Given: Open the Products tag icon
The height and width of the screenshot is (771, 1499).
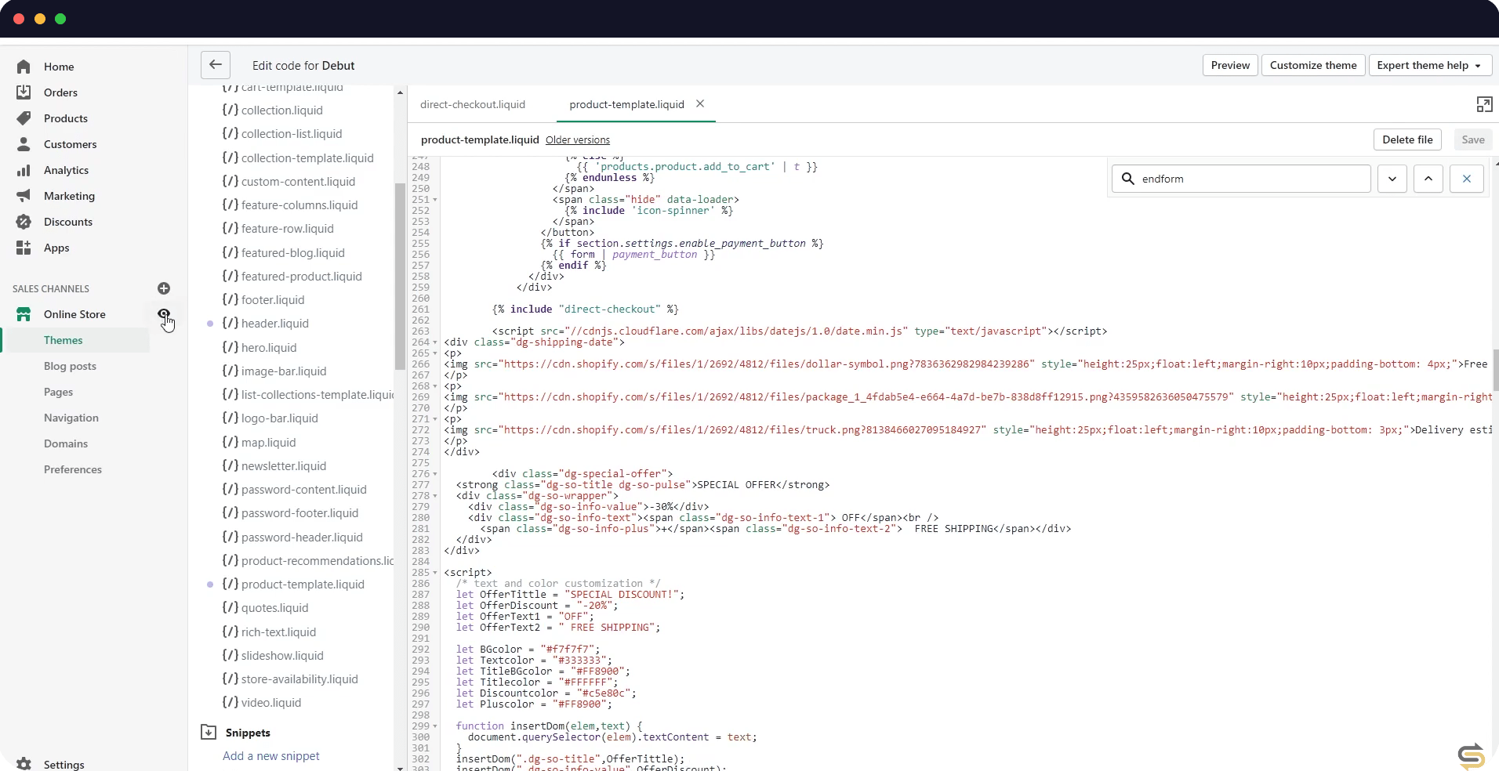Looking at the screenshot, I should (24, 118).
